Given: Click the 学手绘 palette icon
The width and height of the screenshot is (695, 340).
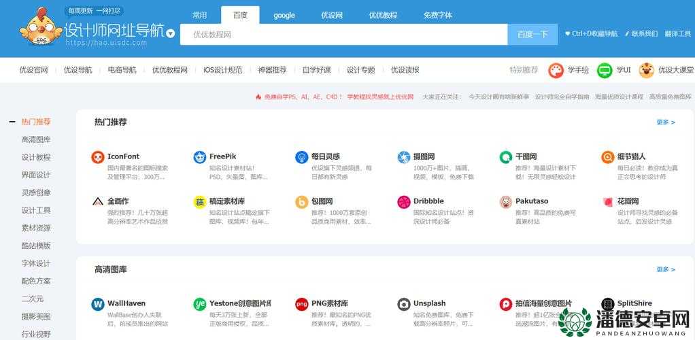Looking at the screenshot, I should coord(556,70).
